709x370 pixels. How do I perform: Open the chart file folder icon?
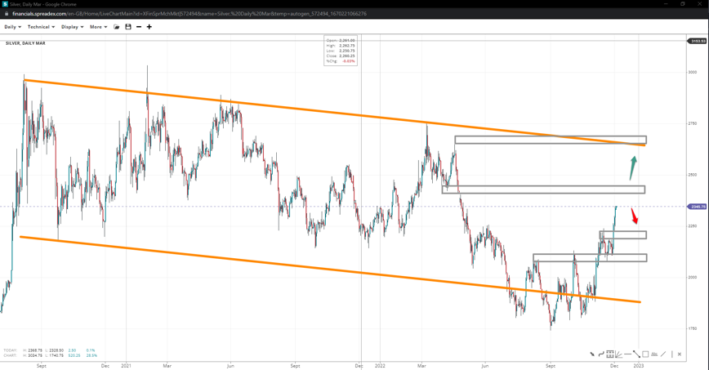pyautogui.click(x=117, y=27)
